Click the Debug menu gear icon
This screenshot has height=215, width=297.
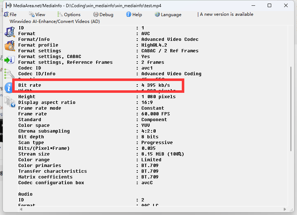click(x=95, y=15)
